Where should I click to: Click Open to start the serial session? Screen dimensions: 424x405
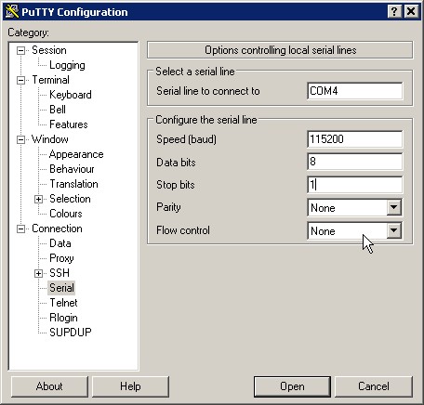292,386
